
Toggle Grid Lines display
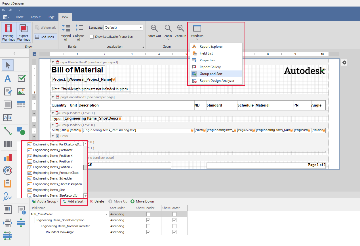click(45, 37)
